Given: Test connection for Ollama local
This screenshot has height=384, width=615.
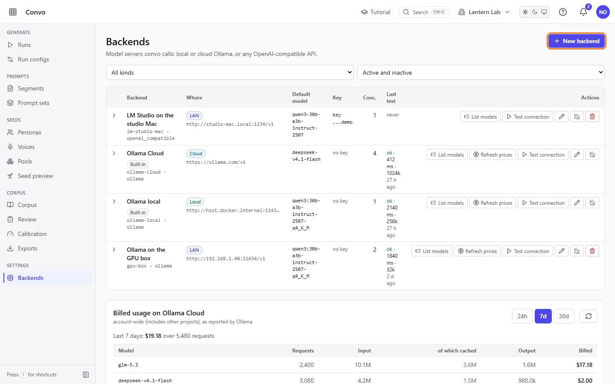Looking at the screenshot, I should [x=543, y=203].
